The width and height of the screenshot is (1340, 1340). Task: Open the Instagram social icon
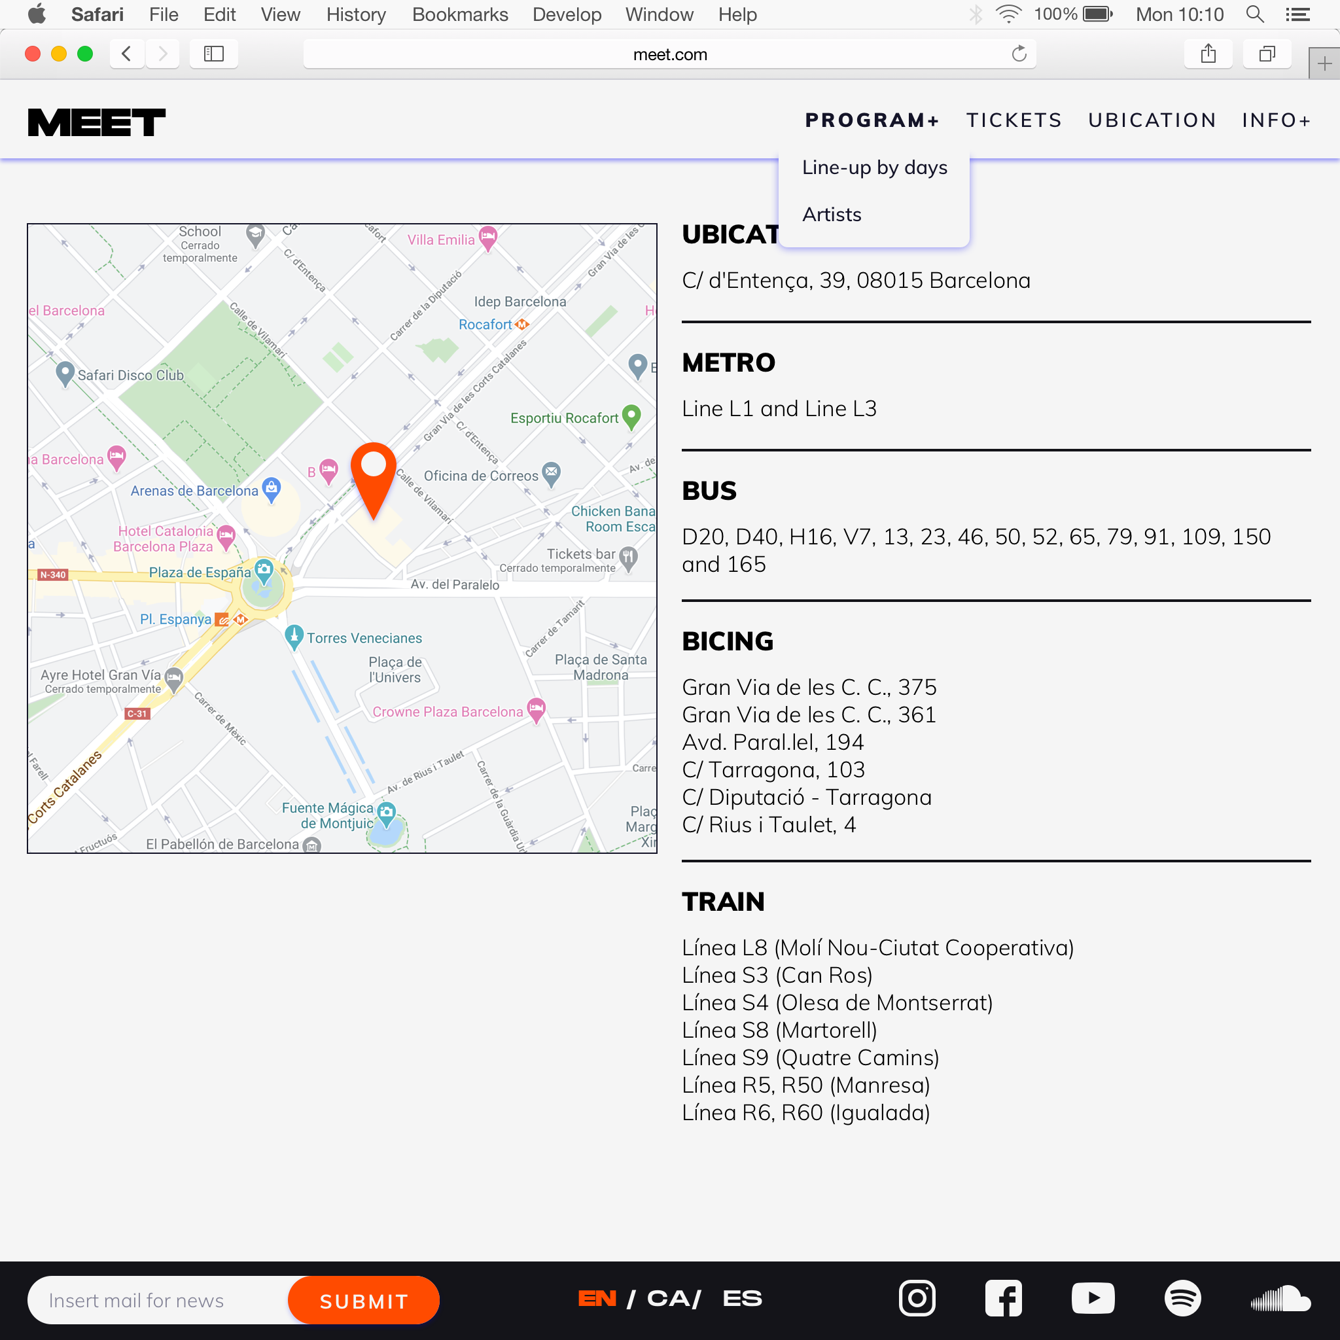point(917,1298)
